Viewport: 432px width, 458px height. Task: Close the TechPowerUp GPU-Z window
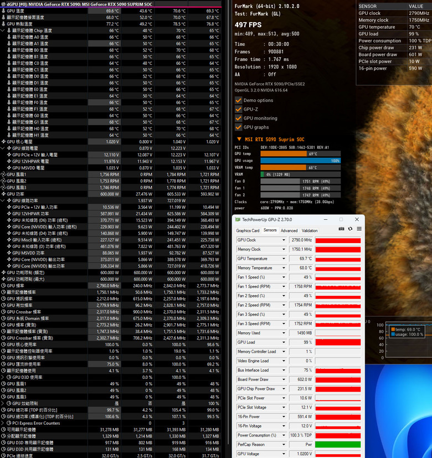357,219
